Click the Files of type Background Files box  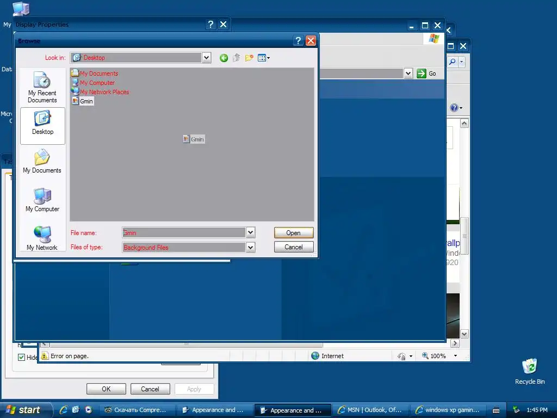click(184, 248)
